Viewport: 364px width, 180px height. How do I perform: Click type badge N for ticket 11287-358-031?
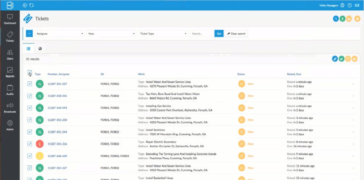[x=40, y=96]
